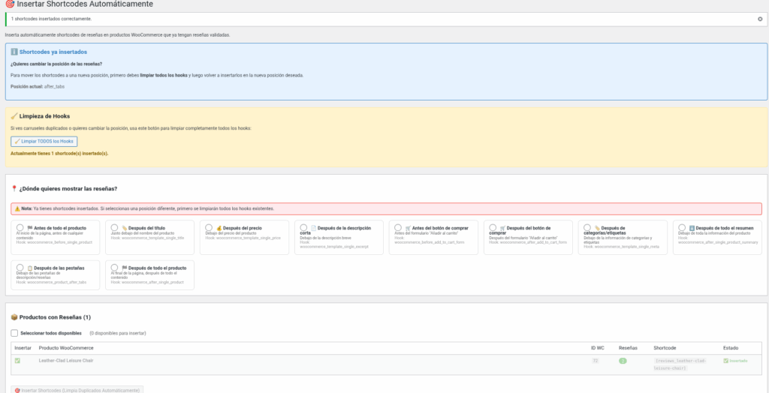Dismiss the shortcodes inserted success notice
Image resolution: width=769 pixels, height=393 pixels.
click(x=760, y=19)
